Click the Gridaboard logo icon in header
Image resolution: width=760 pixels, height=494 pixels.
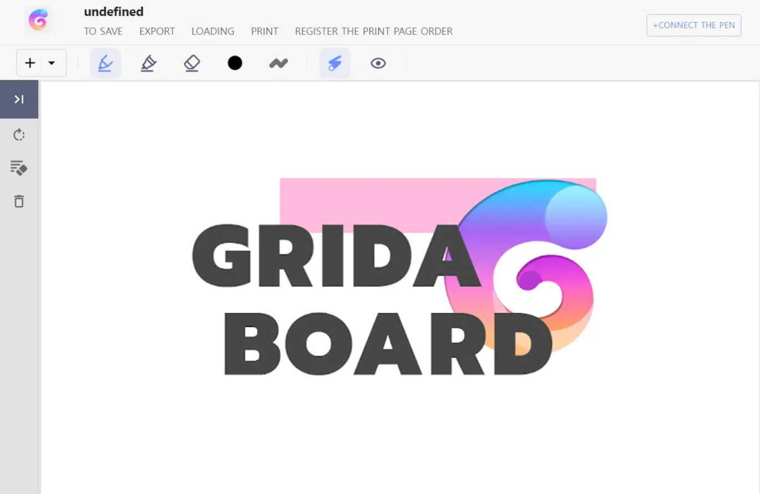[38, 21]
